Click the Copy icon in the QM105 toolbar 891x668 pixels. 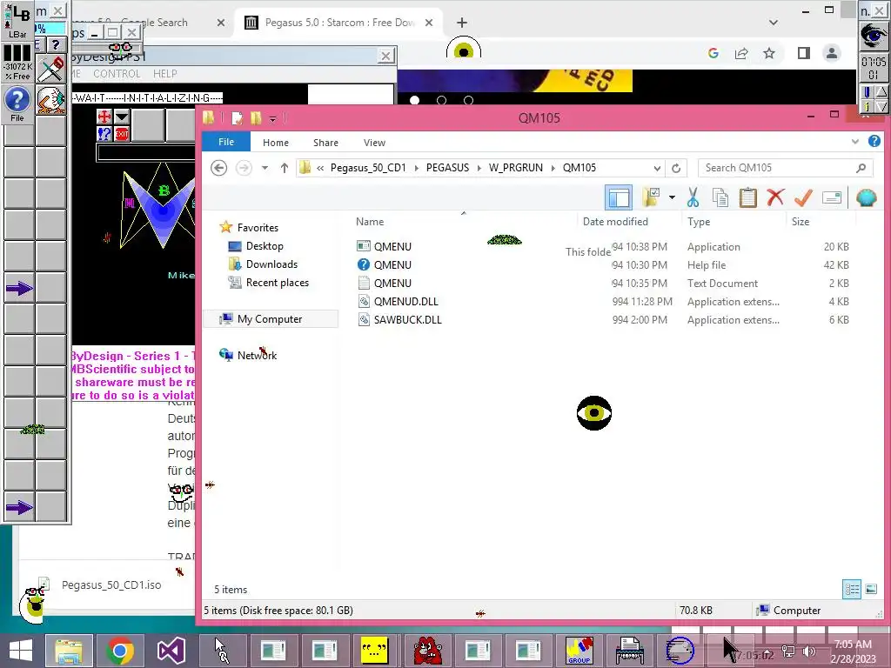[720, 197]
